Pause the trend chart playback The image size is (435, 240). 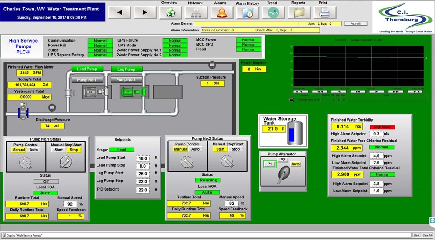[358, 92]
